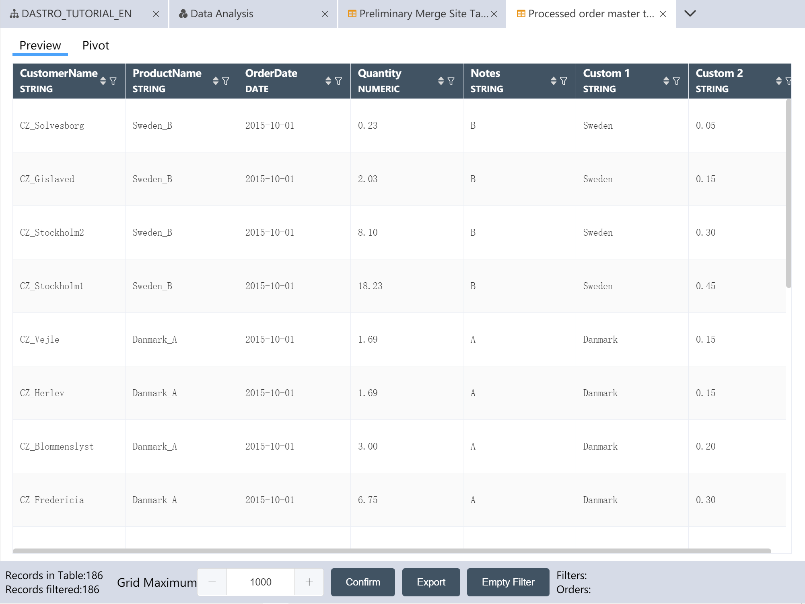This screenshot has width=805, height=604.
Task: Close the DASTRO_TUTORIAL_EN tab
Action: coord(156,14)
